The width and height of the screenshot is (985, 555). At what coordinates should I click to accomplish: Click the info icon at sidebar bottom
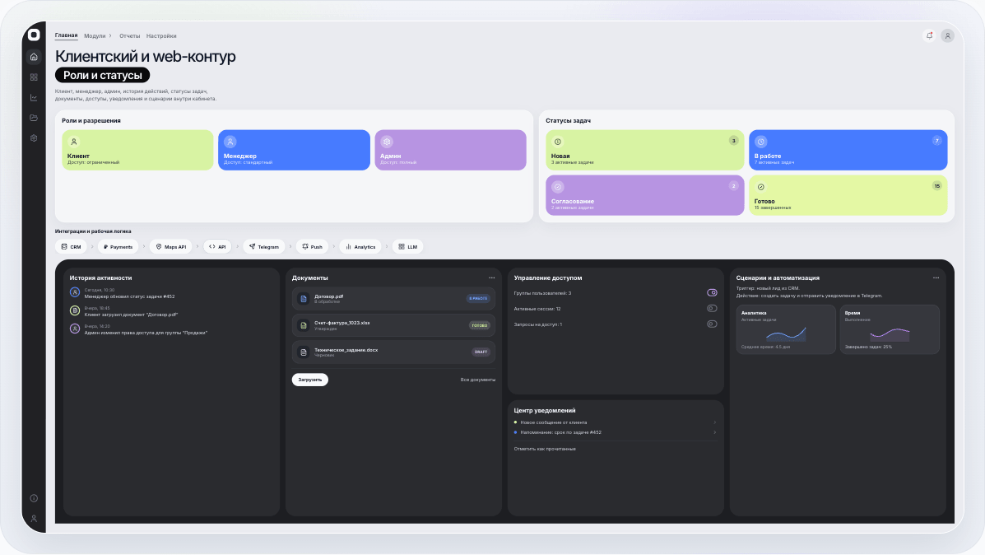(x=34, y=498)
